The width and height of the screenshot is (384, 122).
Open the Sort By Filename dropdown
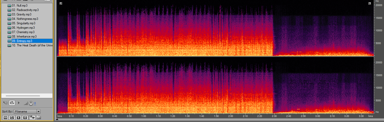click(x=27, y=112)
